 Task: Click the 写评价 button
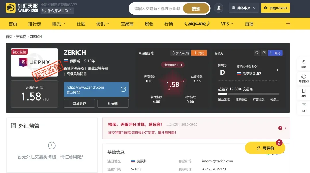coord(265,148)
